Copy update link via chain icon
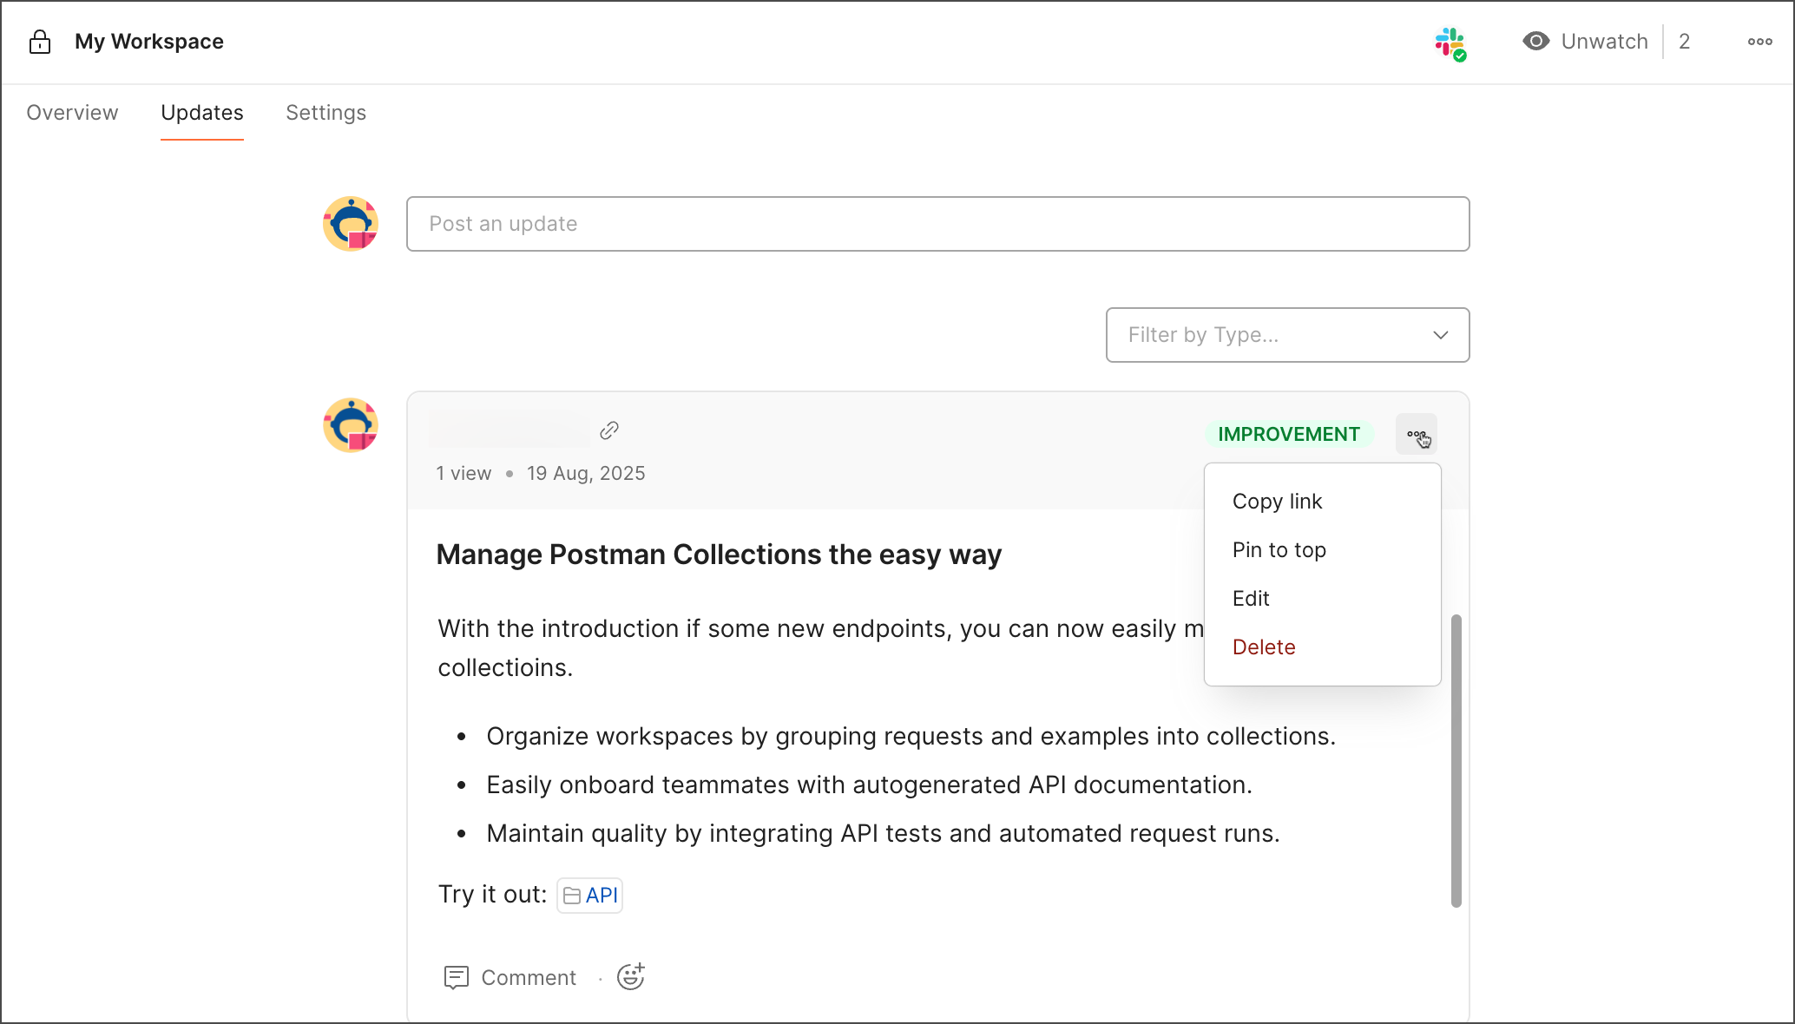 [609, 430]
